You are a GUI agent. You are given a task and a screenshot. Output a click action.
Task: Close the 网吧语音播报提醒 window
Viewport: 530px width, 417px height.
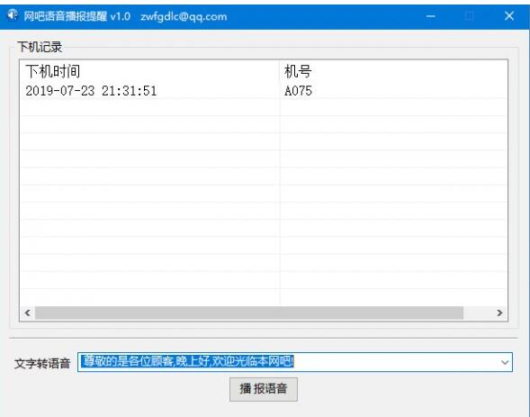coord(509,16)
